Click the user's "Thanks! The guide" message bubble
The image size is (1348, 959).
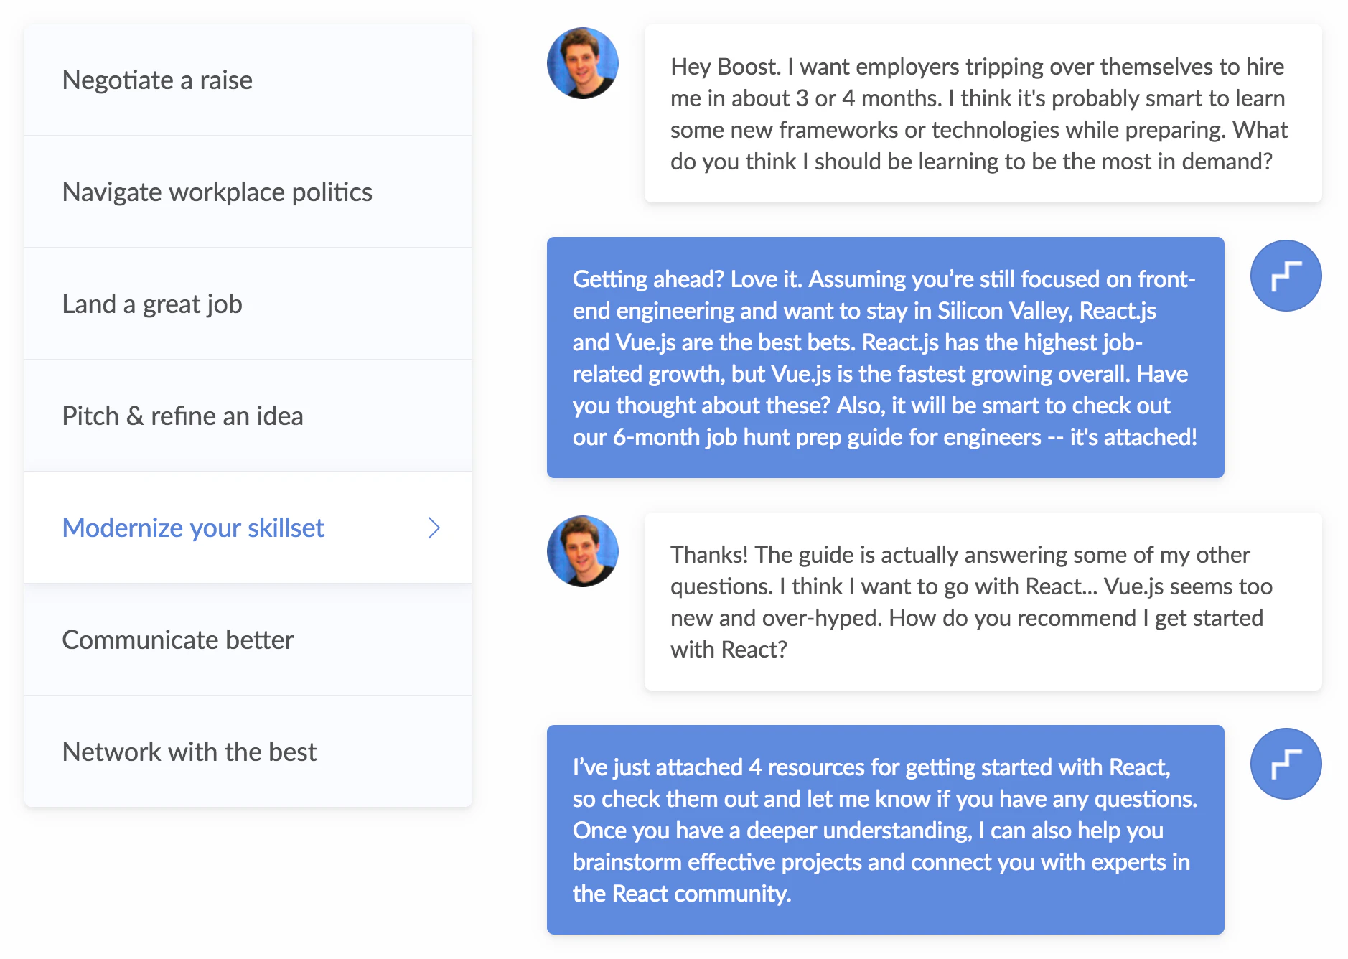(x=983, y=602)
